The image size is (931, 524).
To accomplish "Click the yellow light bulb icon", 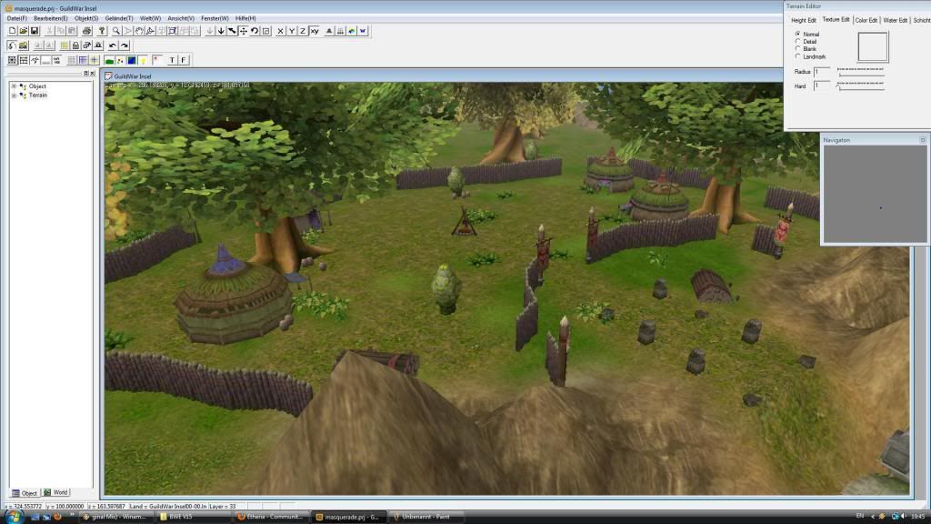I will coord(143,60).
